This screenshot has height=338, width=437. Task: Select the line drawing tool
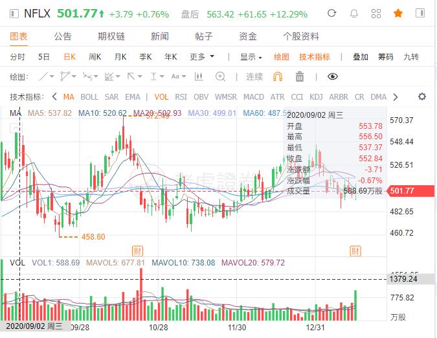click(x=43, y=76)
